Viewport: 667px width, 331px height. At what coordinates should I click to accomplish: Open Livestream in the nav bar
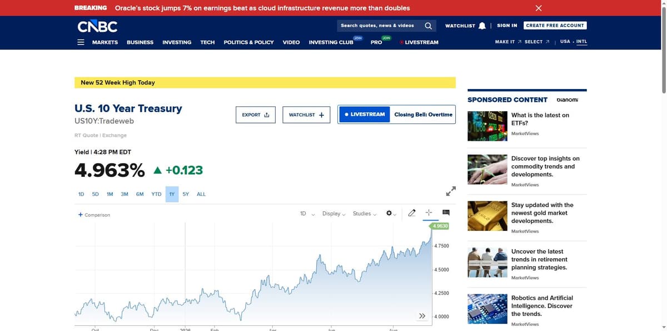tap(419, 42)
